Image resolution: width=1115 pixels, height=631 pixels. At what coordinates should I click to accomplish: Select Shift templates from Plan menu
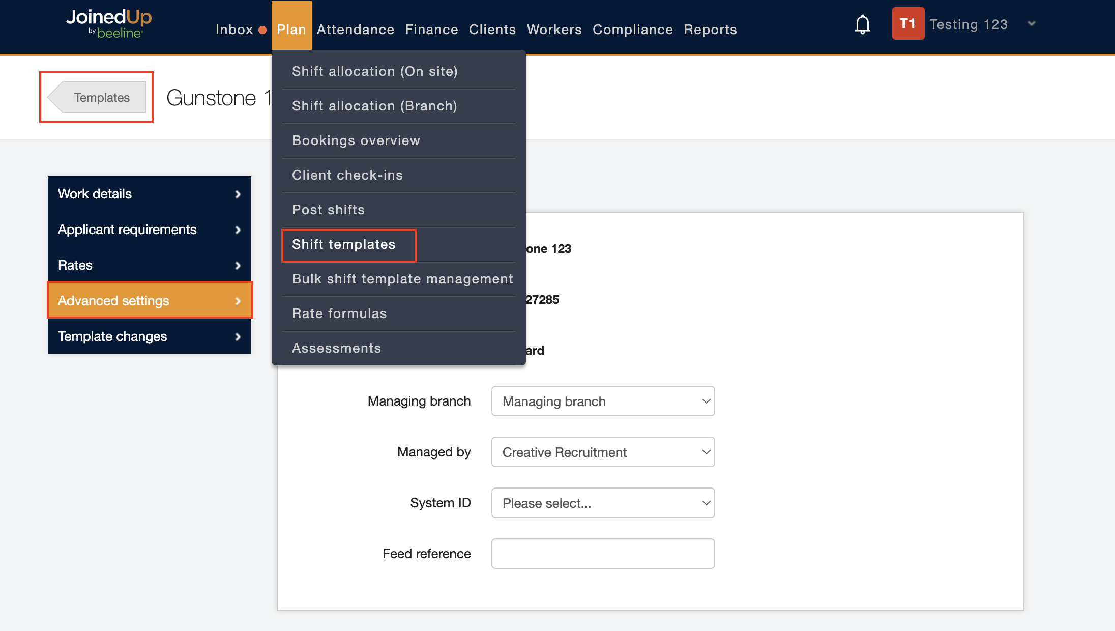coord(344,245)
